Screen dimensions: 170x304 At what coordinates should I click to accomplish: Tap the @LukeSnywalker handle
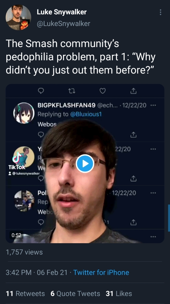(x=63, y=23)
